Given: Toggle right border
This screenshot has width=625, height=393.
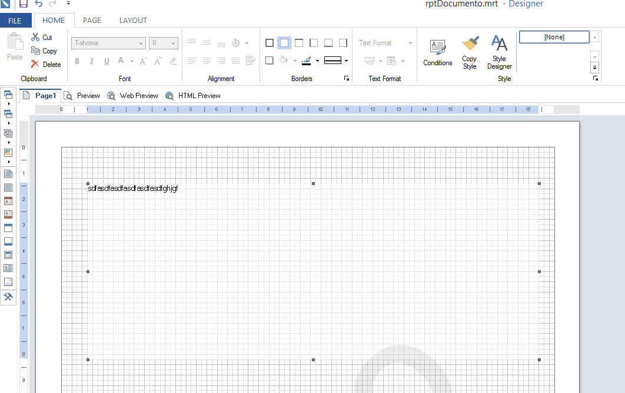Looking at the screenshot, I should click(x=343, y=43).
